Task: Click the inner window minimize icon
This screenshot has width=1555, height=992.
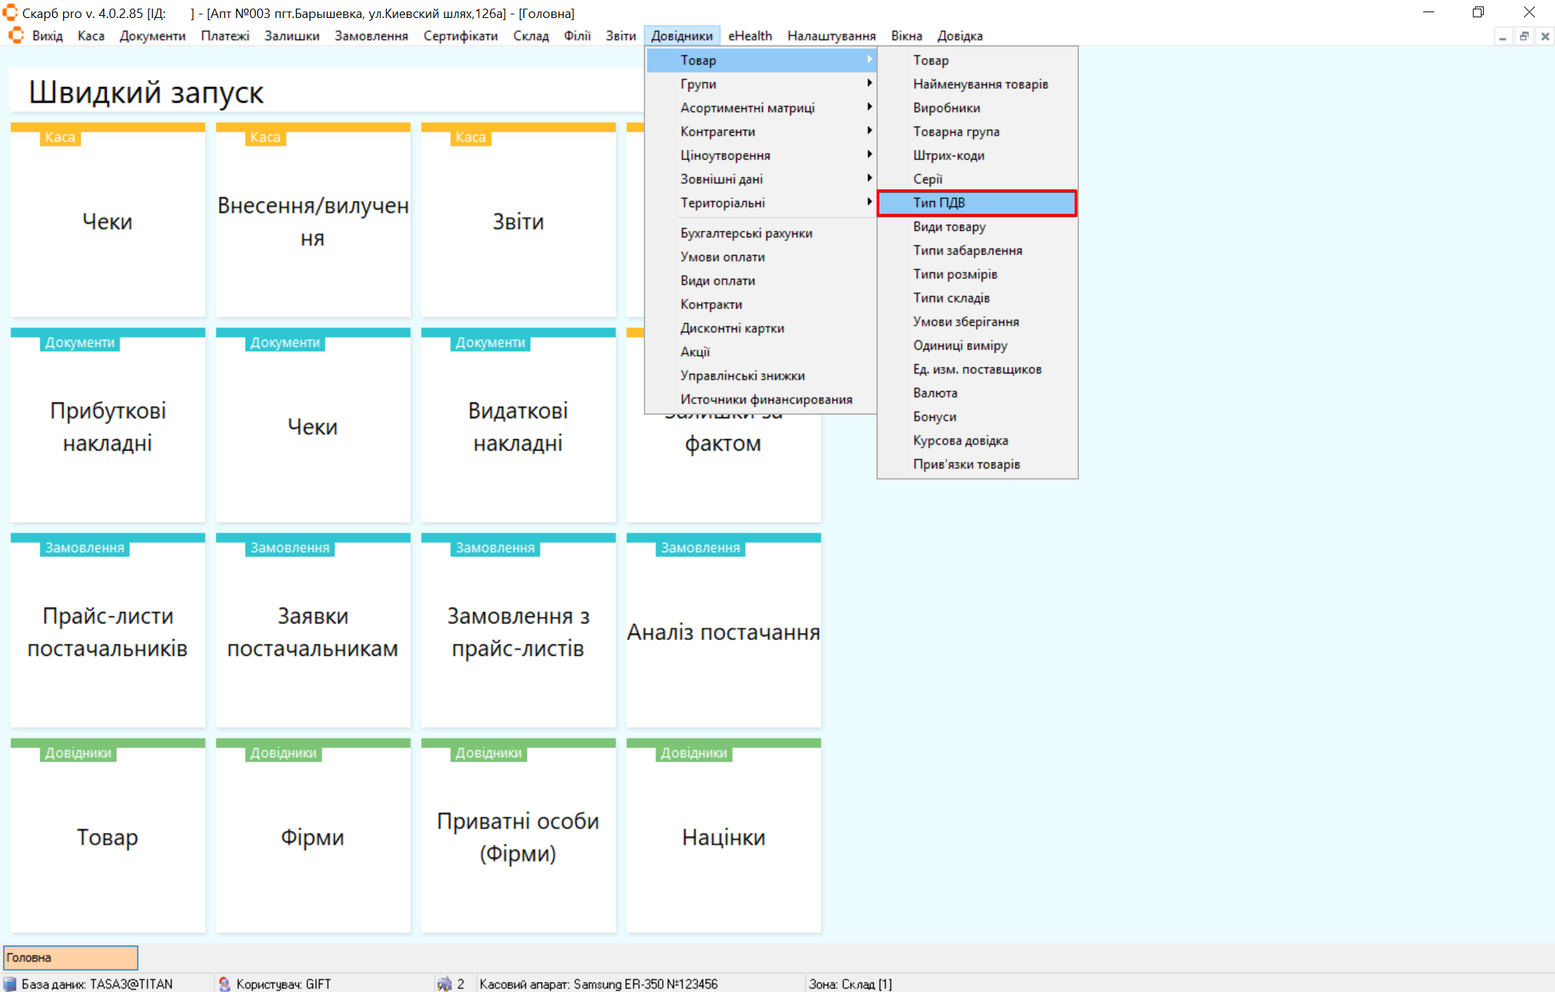Action: point(1502,36)
